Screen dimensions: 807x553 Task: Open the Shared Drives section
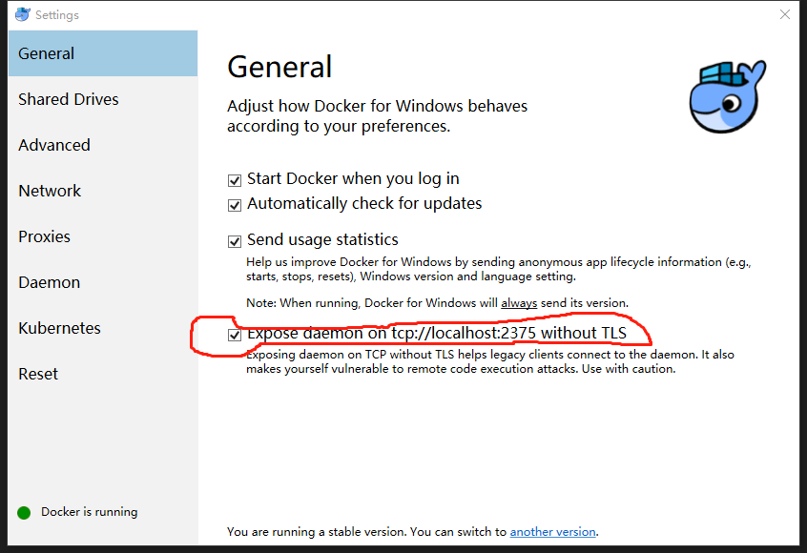point(69,99)
